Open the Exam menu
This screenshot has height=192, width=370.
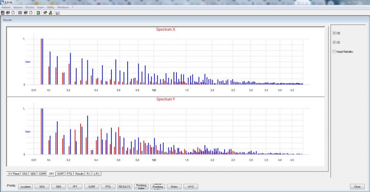coord(40,7)
